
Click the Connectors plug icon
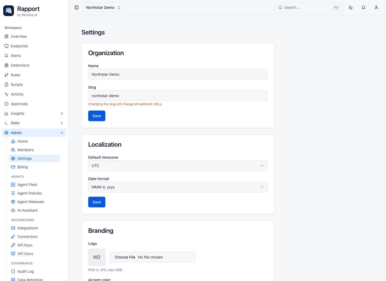(x=13, y=237)
